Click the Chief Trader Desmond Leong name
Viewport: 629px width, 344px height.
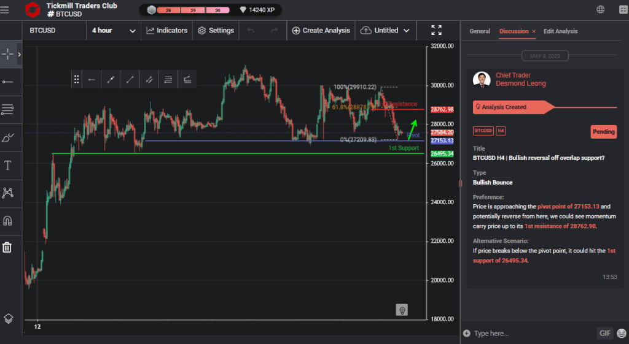point(521,79)
